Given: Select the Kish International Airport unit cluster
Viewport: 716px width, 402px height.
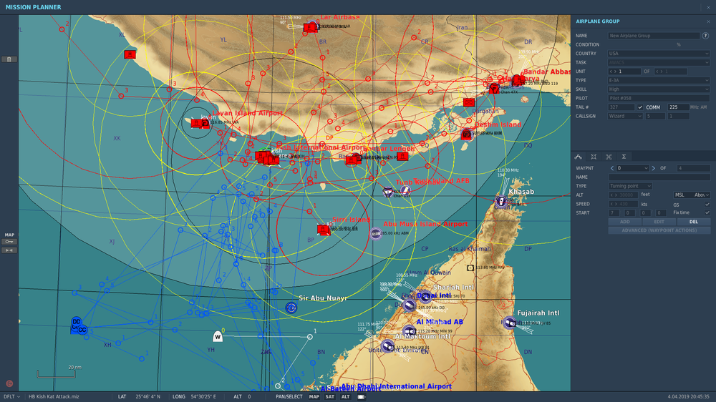Looking at the screenshot, I should pyautogui.click(x=268, y=158).
